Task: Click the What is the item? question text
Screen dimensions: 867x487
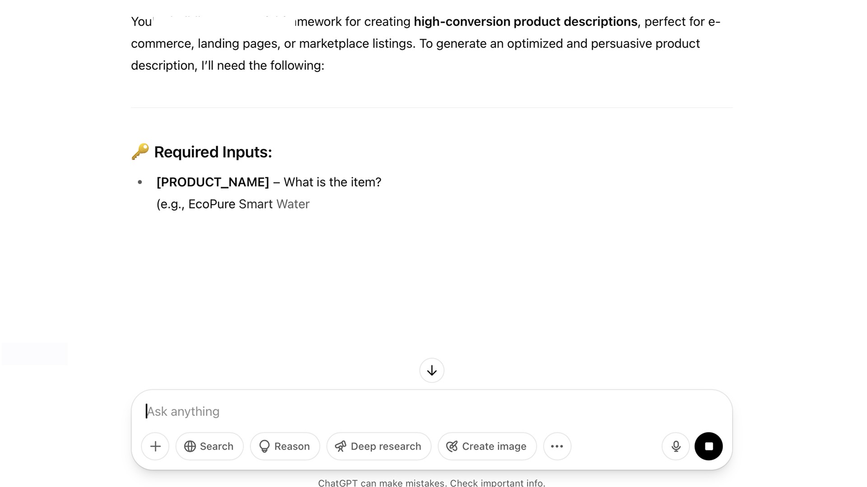Action: pyautogui.click(x=332, y=182)
